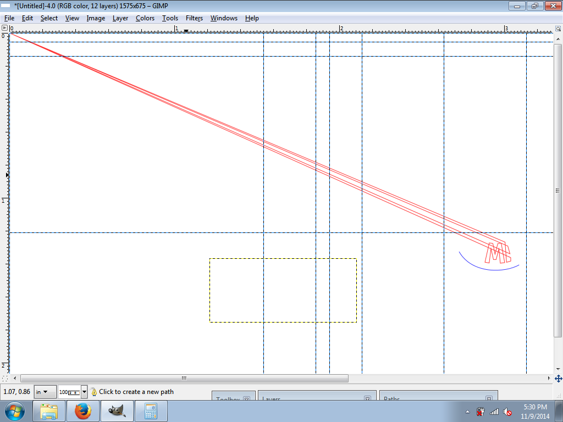Toggle Quick Mask at canvas bottom-left corner
Viewport: 563px width, 422px height.
4,379
